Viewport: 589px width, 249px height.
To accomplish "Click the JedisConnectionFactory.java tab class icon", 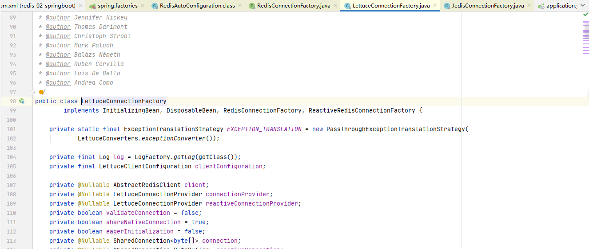I will tap(447, 6).
